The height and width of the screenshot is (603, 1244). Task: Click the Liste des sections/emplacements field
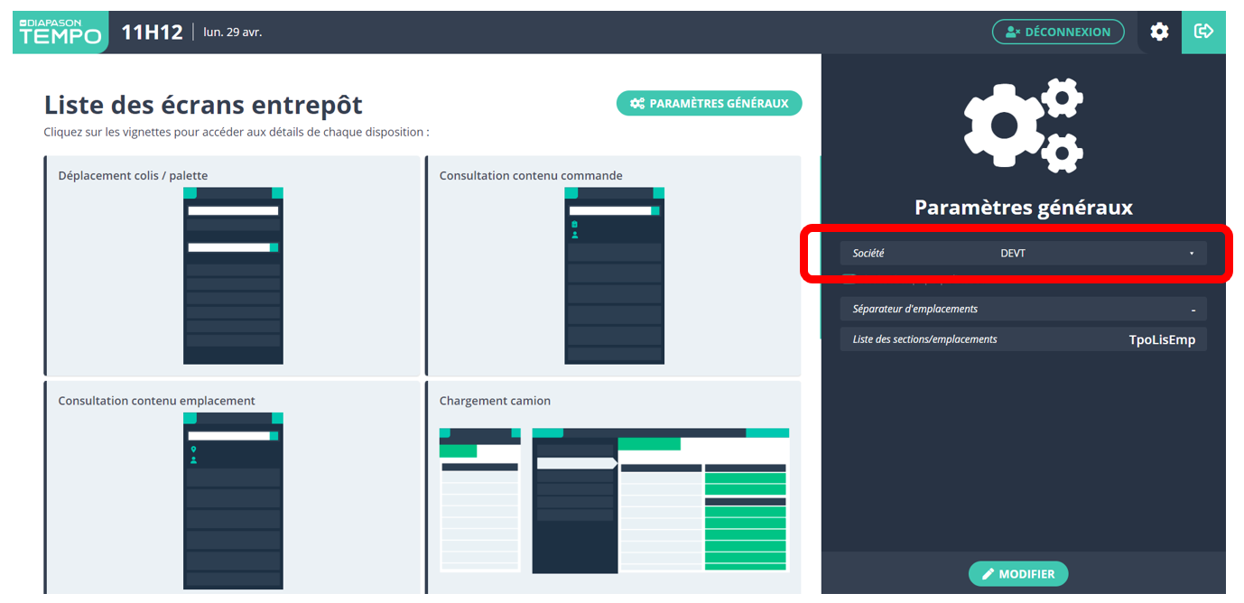point(1023,339)
